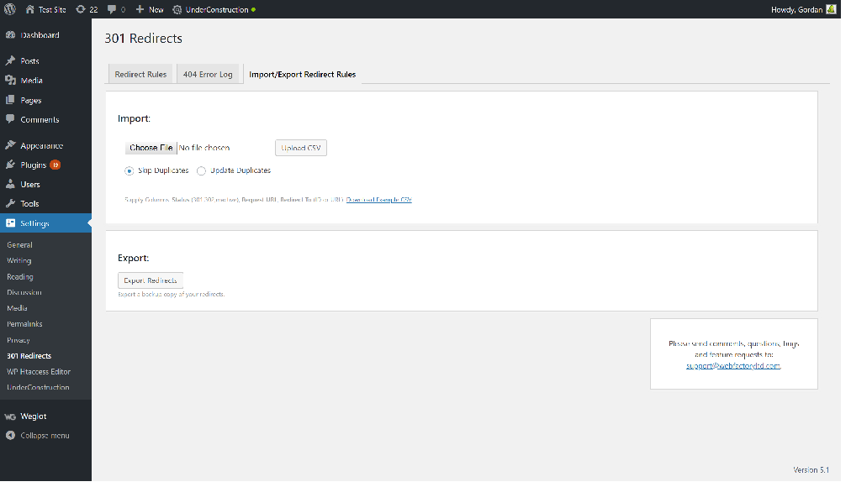Open Writing settings submenu item
The height and width of the screenshot is (487, 851).
19,260
